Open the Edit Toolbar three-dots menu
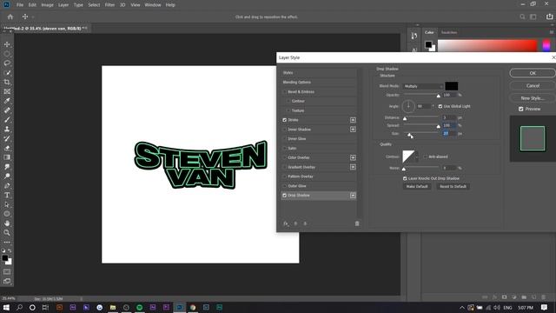 click(7, 243)
